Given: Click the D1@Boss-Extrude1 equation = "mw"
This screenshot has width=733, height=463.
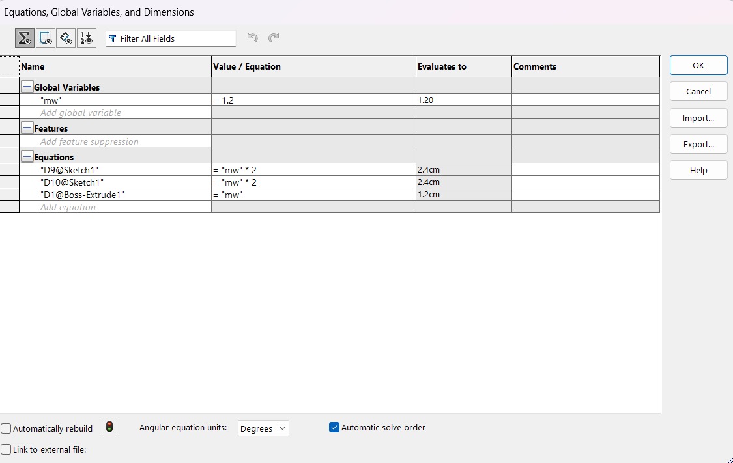Looking at the screenshot, I should click(x=313, y=195).
